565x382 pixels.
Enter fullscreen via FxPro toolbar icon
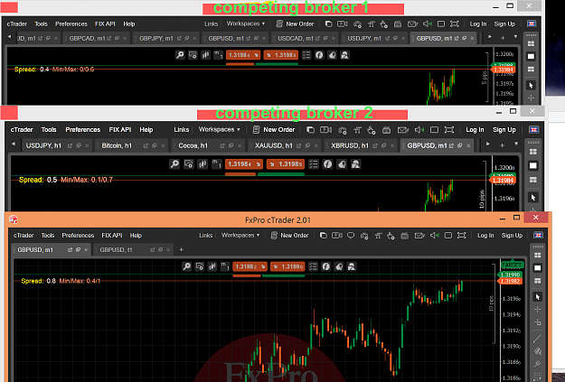click(462, 236)
